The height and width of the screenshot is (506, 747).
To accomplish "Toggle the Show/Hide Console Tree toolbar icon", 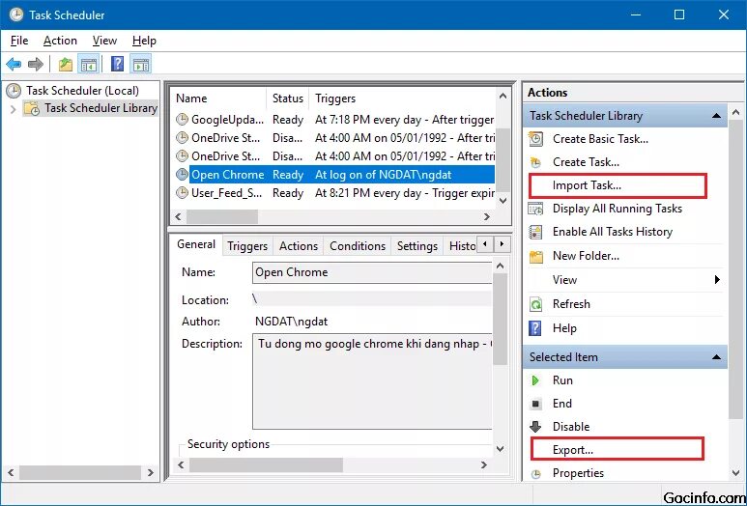I will pos(89,65).
